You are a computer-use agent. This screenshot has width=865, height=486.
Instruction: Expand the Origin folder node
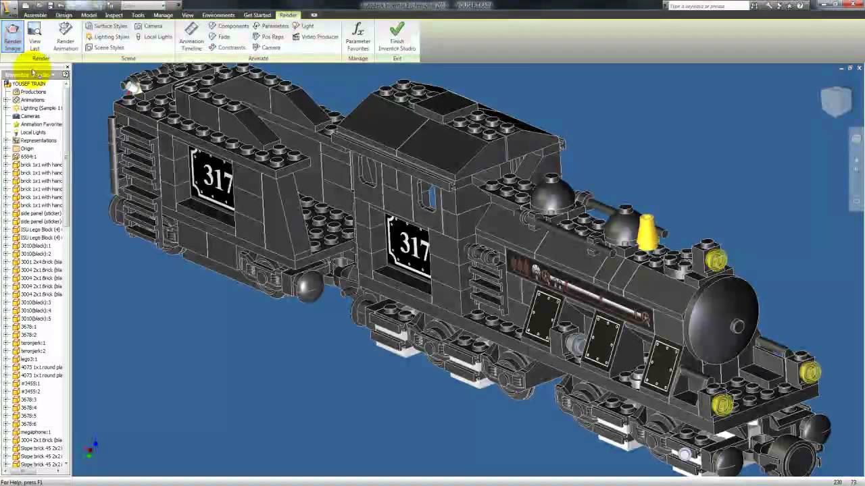[x=7, y=148]
